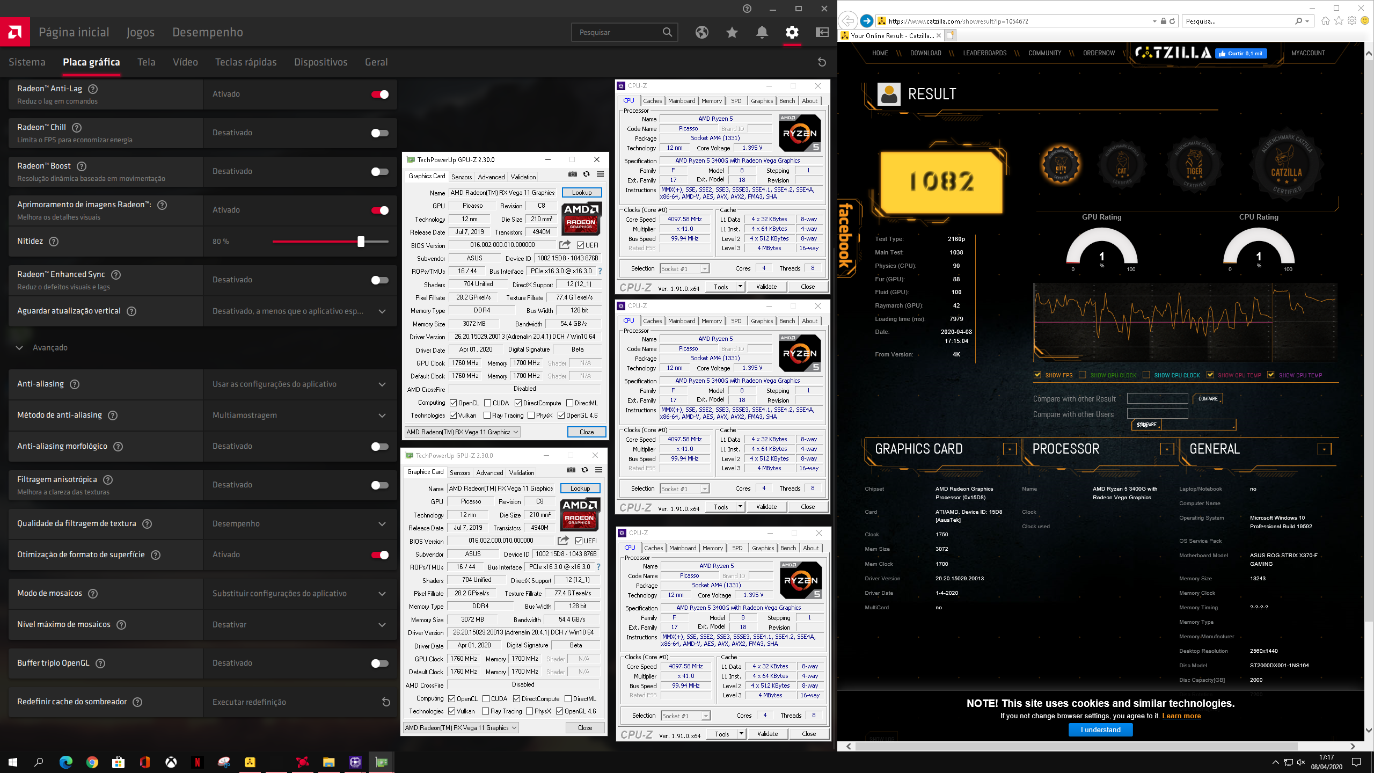The image size is (1374, 773).
Task: Toggle SHOW GPU CLOCK checkbox on Catzilla
Action: (x=1082, y=375)
